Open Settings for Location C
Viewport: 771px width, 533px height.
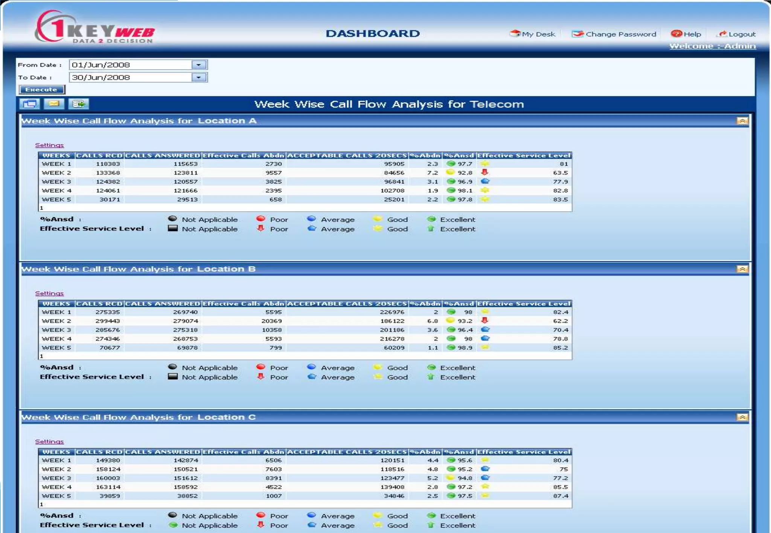click(x=49, y=442)
